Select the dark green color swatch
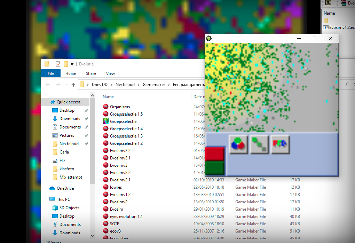This screenshot has width=355, height=243. click(215, 168)
